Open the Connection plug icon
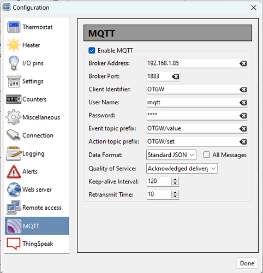This screenshot has width=263, height=273. point(14,135)
